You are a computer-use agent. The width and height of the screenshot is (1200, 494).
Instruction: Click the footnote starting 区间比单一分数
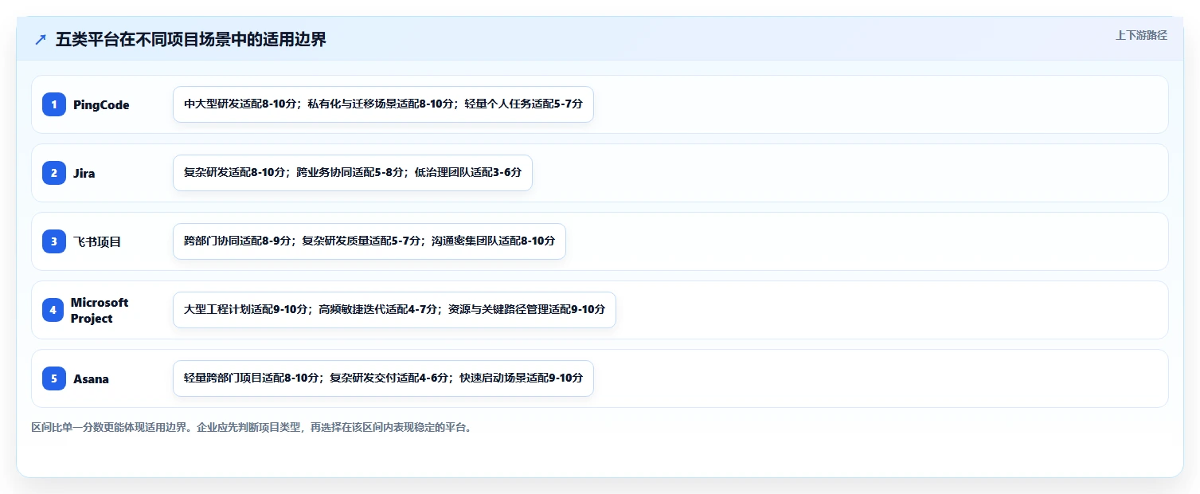click(x=254, y=428)
